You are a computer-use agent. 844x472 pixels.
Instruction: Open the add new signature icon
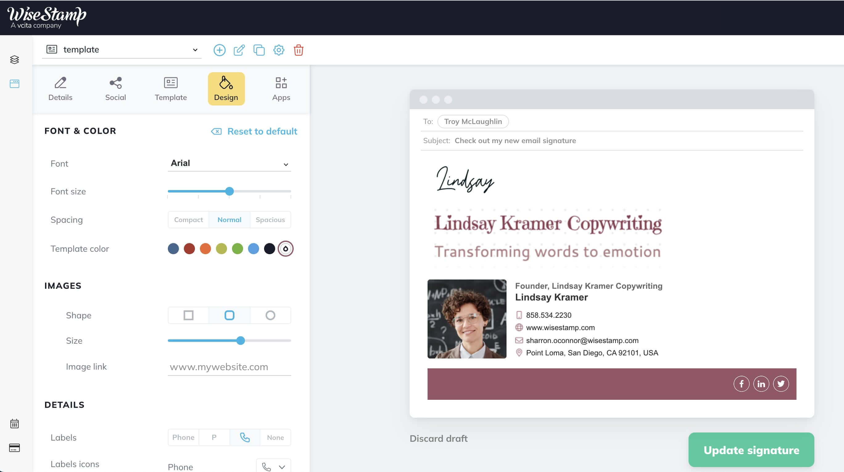tap(220, 50)
